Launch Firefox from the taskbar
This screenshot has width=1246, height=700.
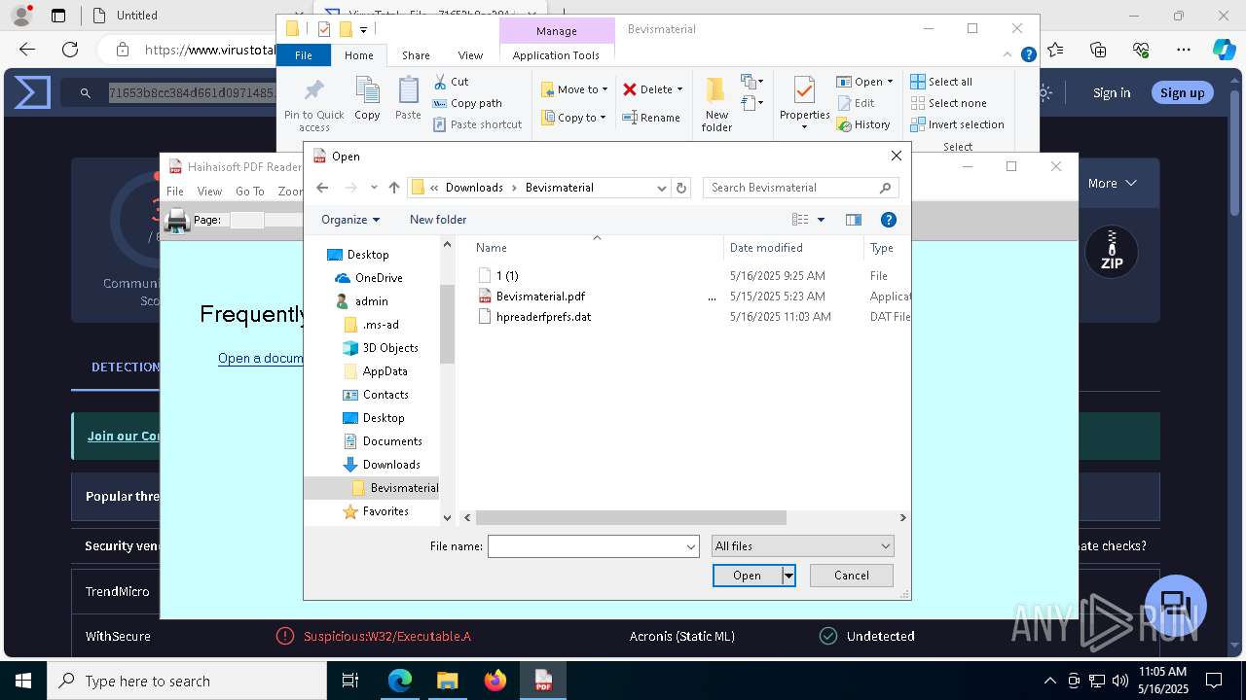point(495,681)
